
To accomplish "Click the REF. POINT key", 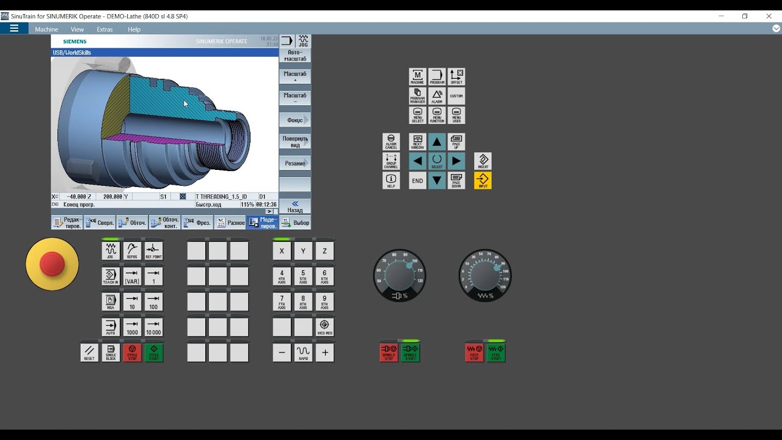I will 153,251.
